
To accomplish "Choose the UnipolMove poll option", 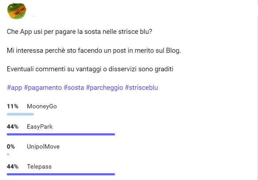I will pos(43,146).
